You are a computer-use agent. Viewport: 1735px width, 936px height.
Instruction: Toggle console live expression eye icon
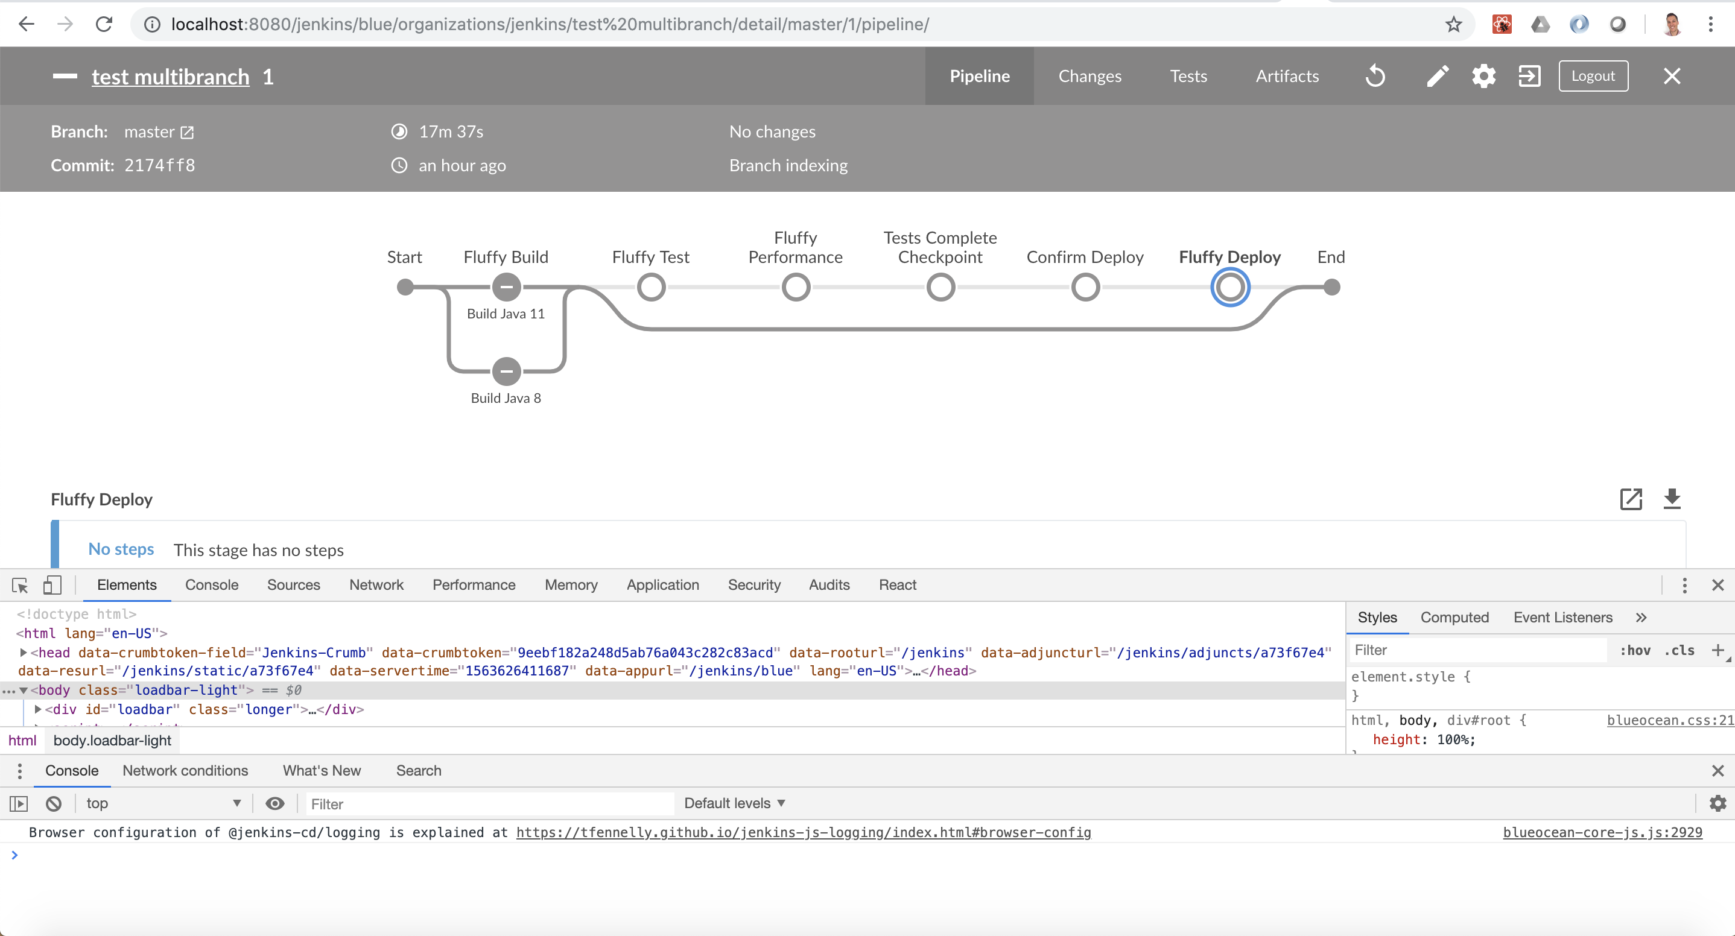pos(275,803)
